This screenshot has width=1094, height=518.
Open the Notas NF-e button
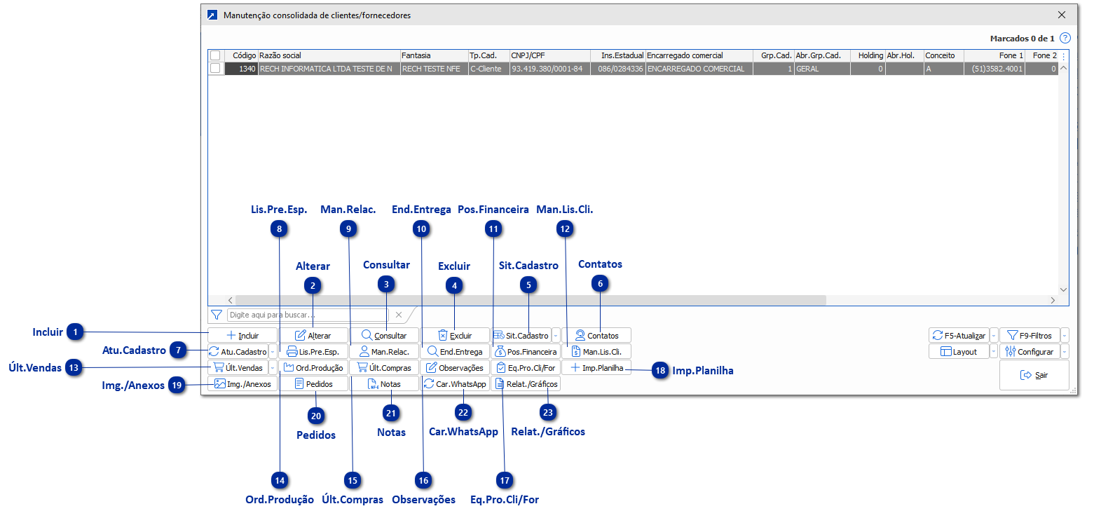(x=385, y=383)
